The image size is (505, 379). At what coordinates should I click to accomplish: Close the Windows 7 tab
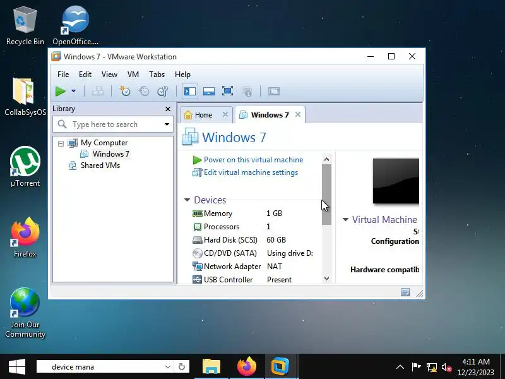tap(298, 114)
